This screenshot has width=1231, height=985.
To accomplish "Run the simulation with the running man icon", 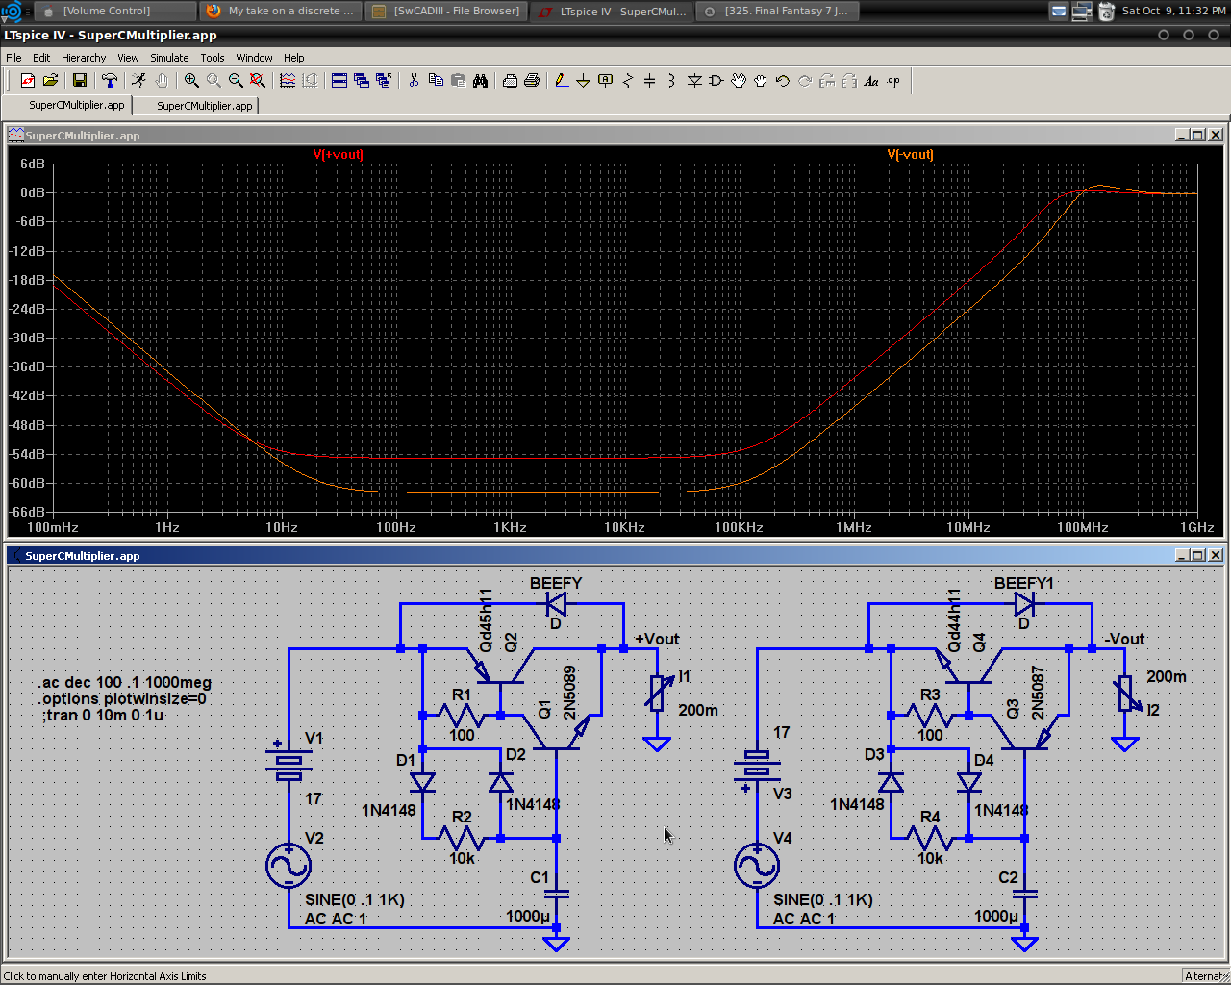I will tap(139, 81).
